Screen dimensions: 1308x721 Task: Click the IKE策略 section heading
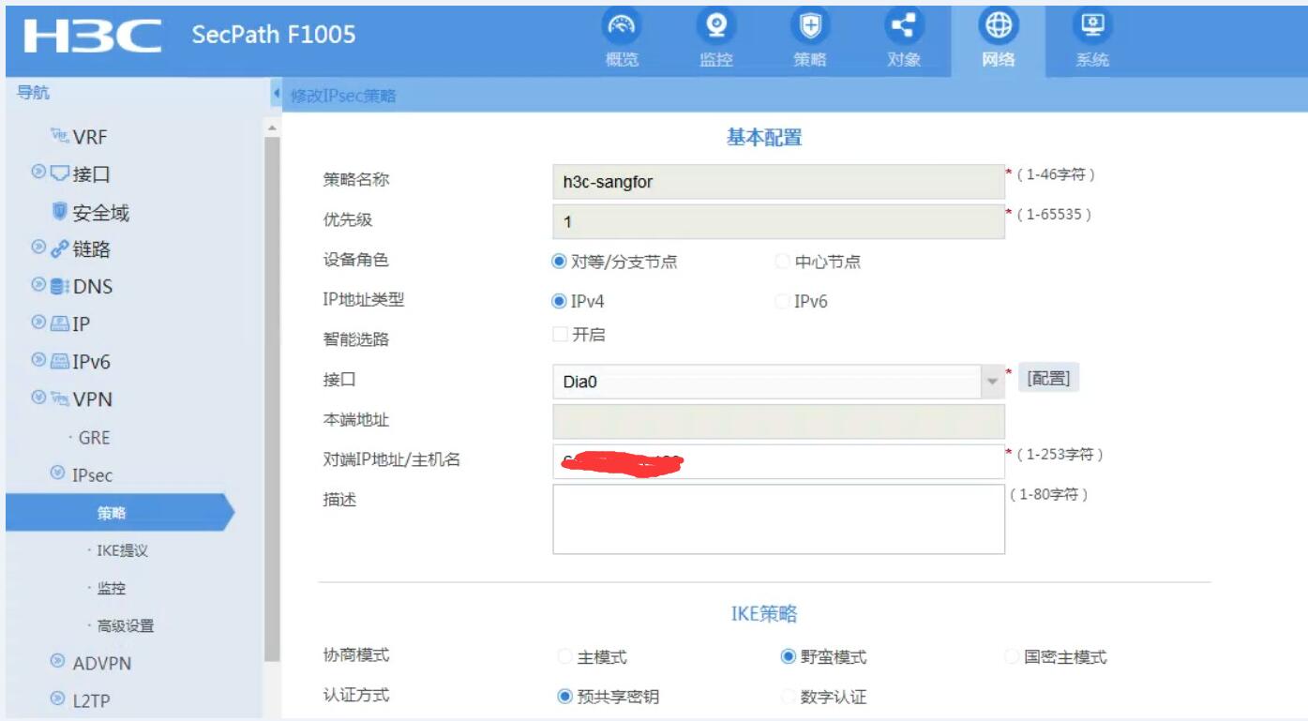[764, 614]
